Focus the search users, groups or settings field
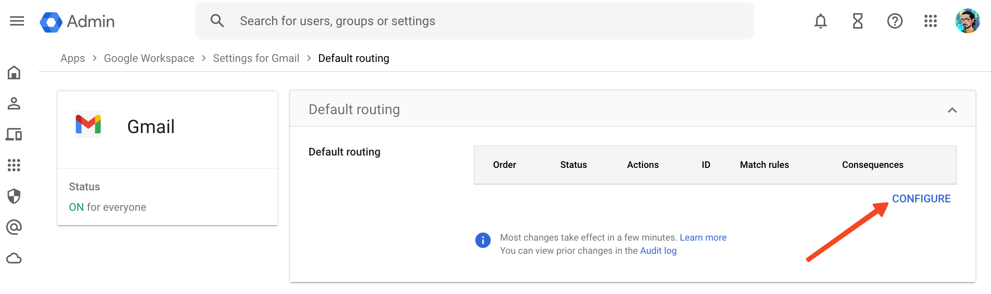The image size is (991, 294). click(x=475, y=21)
